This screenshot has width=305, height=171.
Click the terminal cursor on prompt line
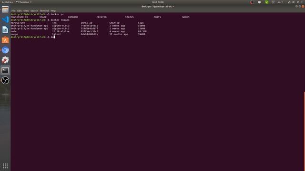pos(54,37)
